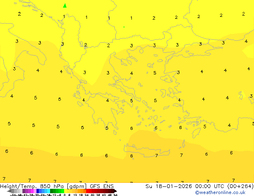The image size is (254, 196).
Task: Click the '-54' legend scale label
Action: coord(13,195)
